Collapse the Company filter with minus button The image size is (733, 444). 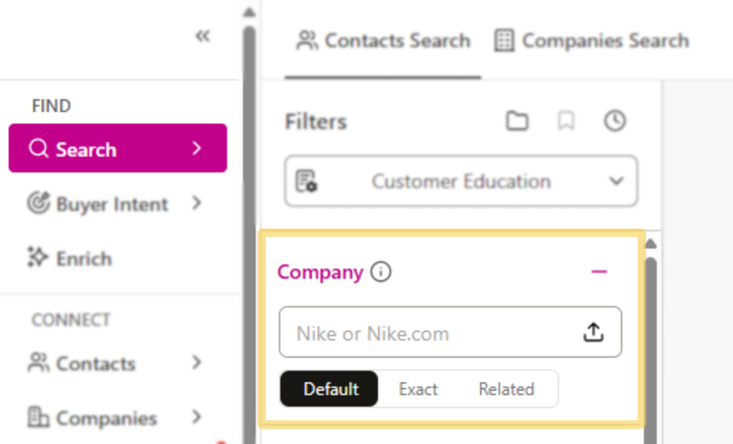(599, 272)
